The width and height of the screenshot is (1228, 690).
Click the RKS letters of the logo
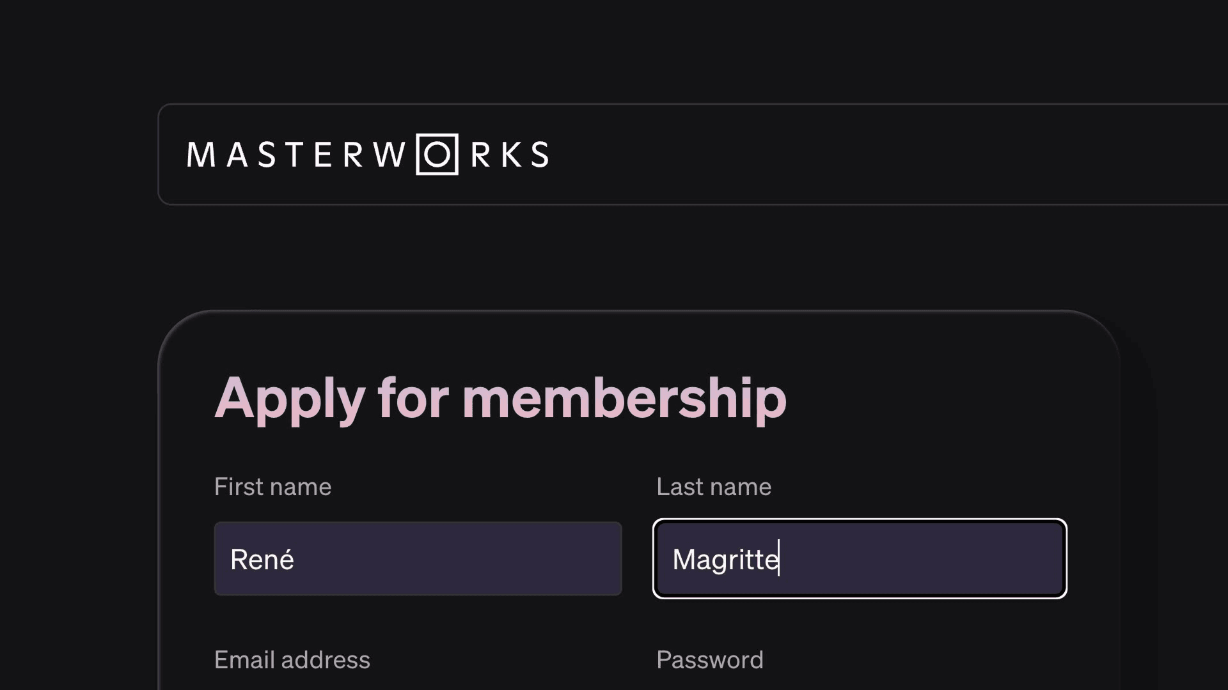510,155
